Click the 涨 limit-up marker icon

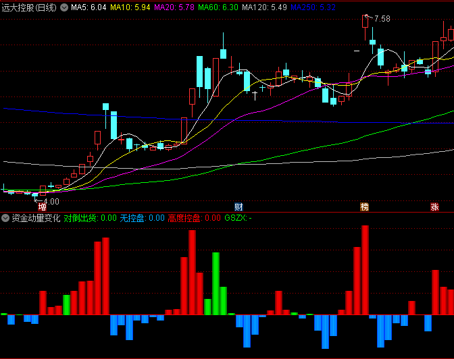click(x=434, y=207)
